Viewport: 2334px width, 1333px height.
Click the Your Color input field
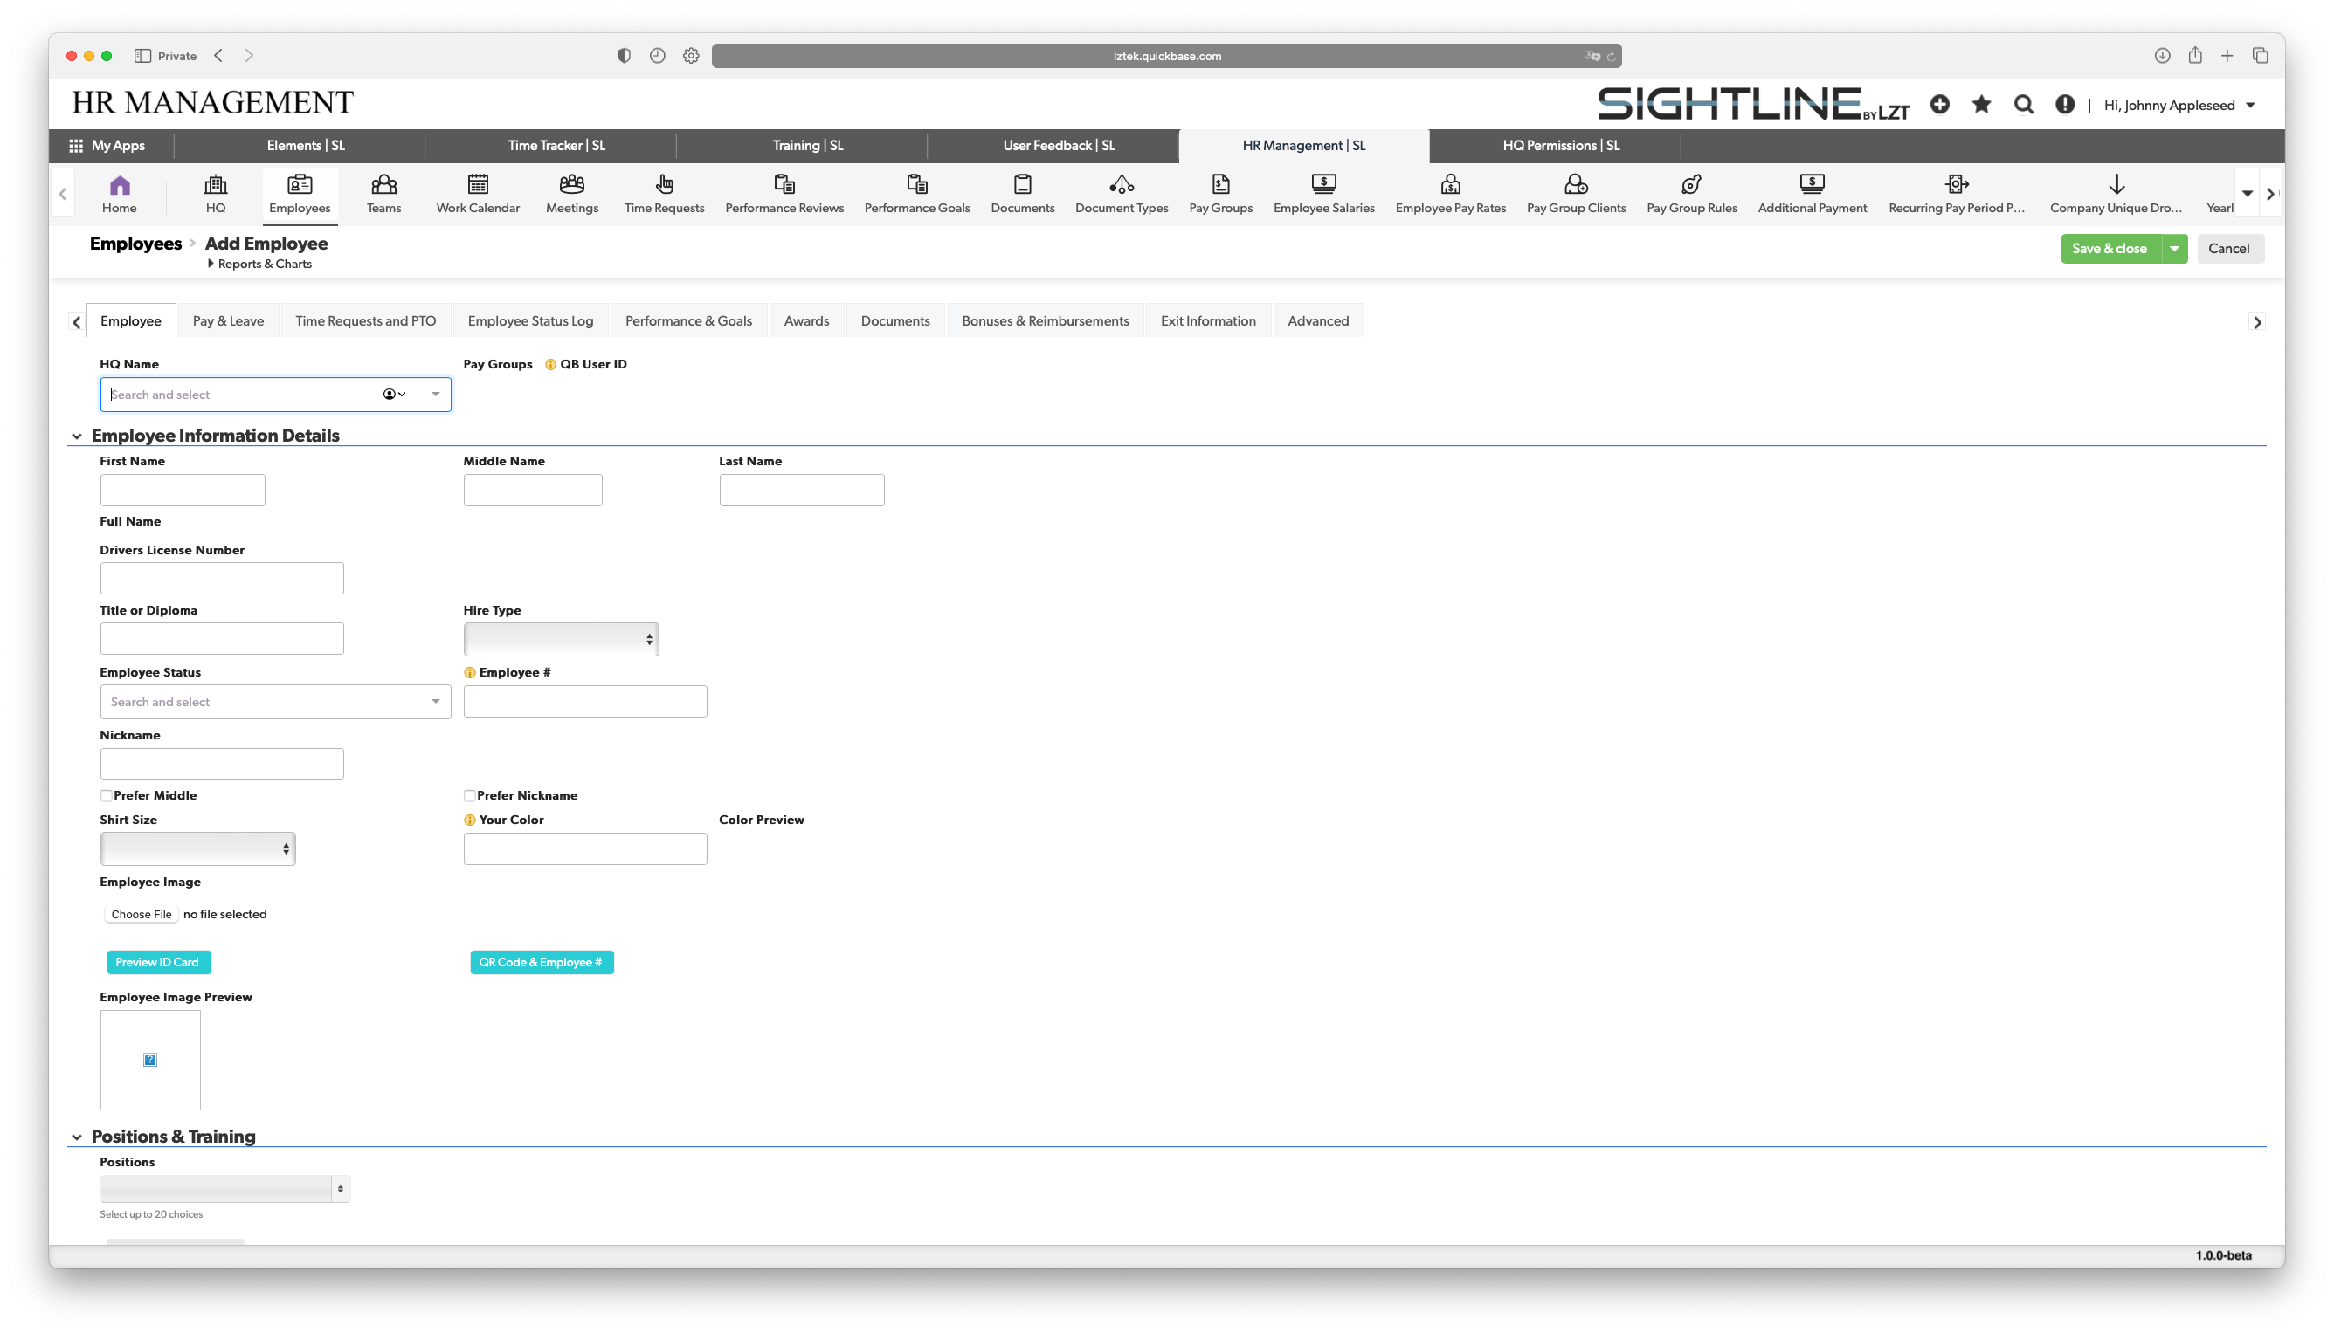[584, 849]
